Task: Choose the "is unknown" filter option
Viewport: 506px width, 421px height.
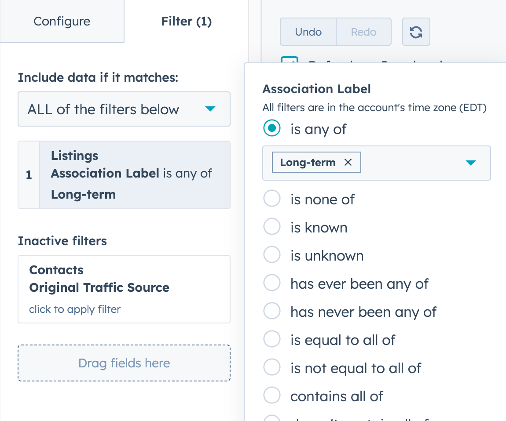Action: tap(271, 254)
